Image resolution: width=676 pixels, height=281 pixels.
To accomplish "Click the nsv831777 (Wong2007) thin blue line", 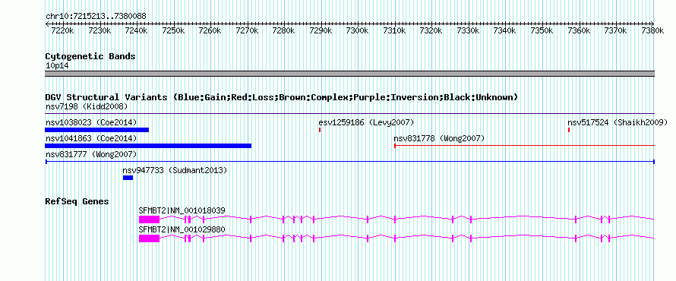I will (350, 162).
